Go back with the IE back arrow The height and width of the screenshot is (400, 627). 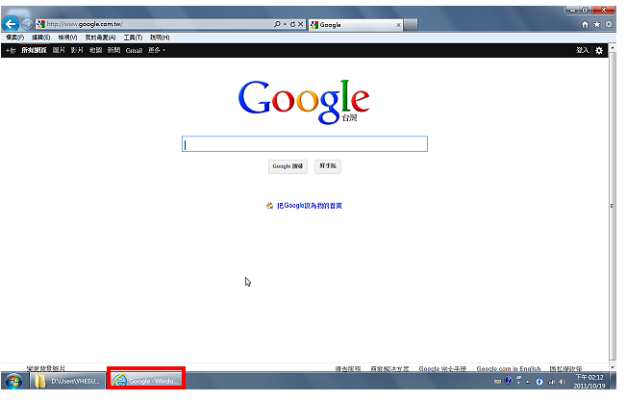pyautogui.click(x=11, y=24)
